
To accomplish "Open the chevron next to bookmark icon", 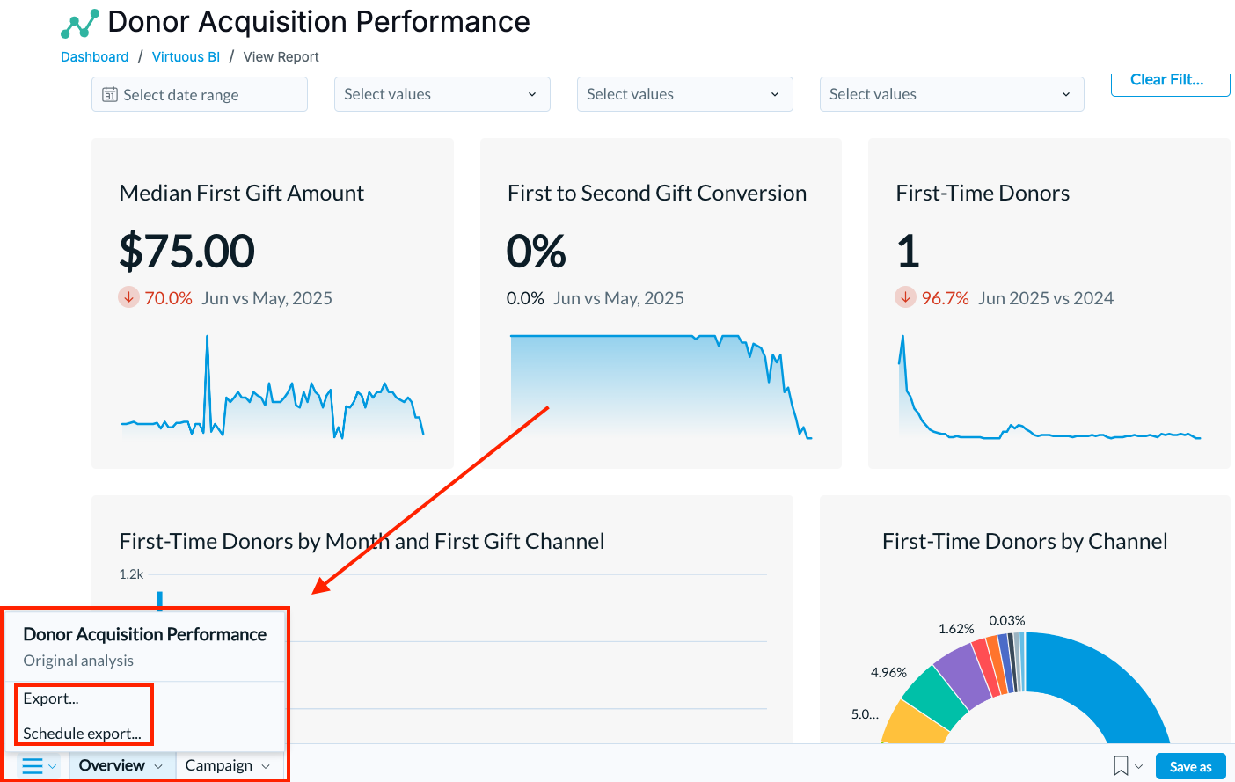I will click(x=1138, y=766).
